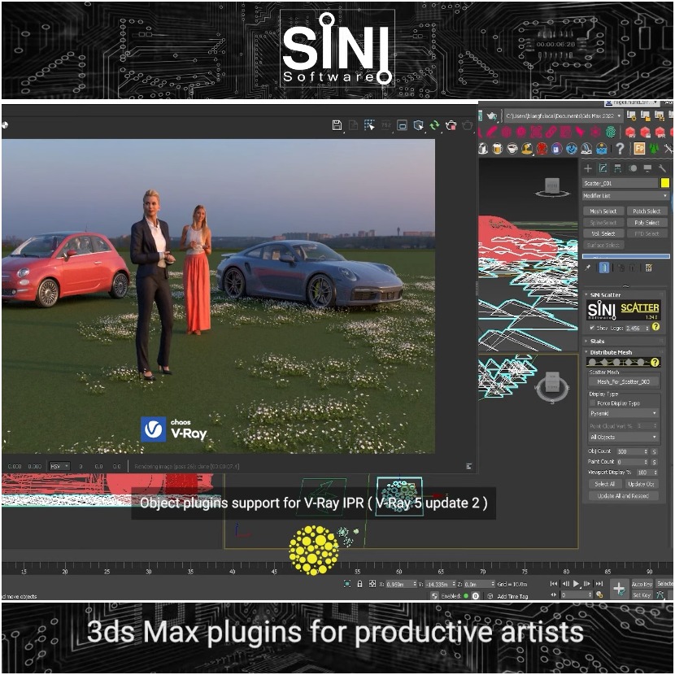Image resolution: width=675 pixels, height=675 pixels.
Task: Click the orange Fp icon in toolbar
Action: coord(639,149)
